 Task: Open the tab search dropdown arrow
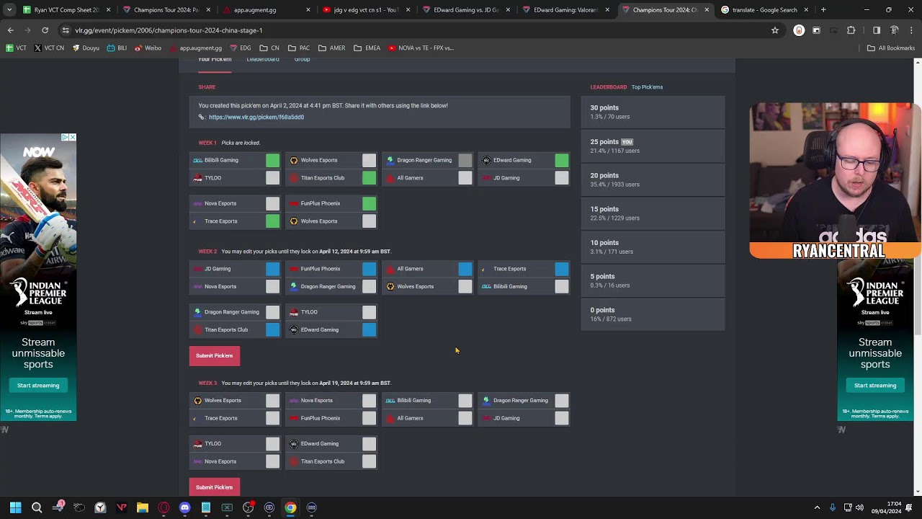11,10
